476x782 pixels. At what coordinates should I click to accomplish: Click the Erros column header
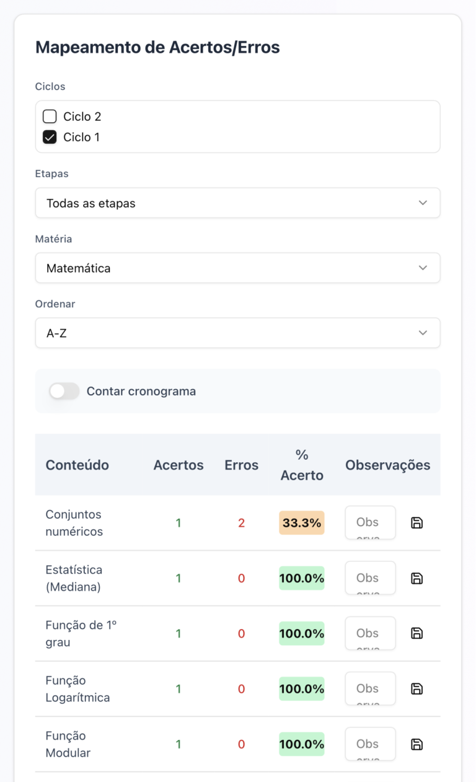pos(241,465)
